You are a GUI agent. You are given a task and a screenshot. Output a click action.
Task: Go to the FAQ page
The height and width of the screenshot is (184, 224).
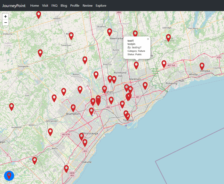point(54,5)
